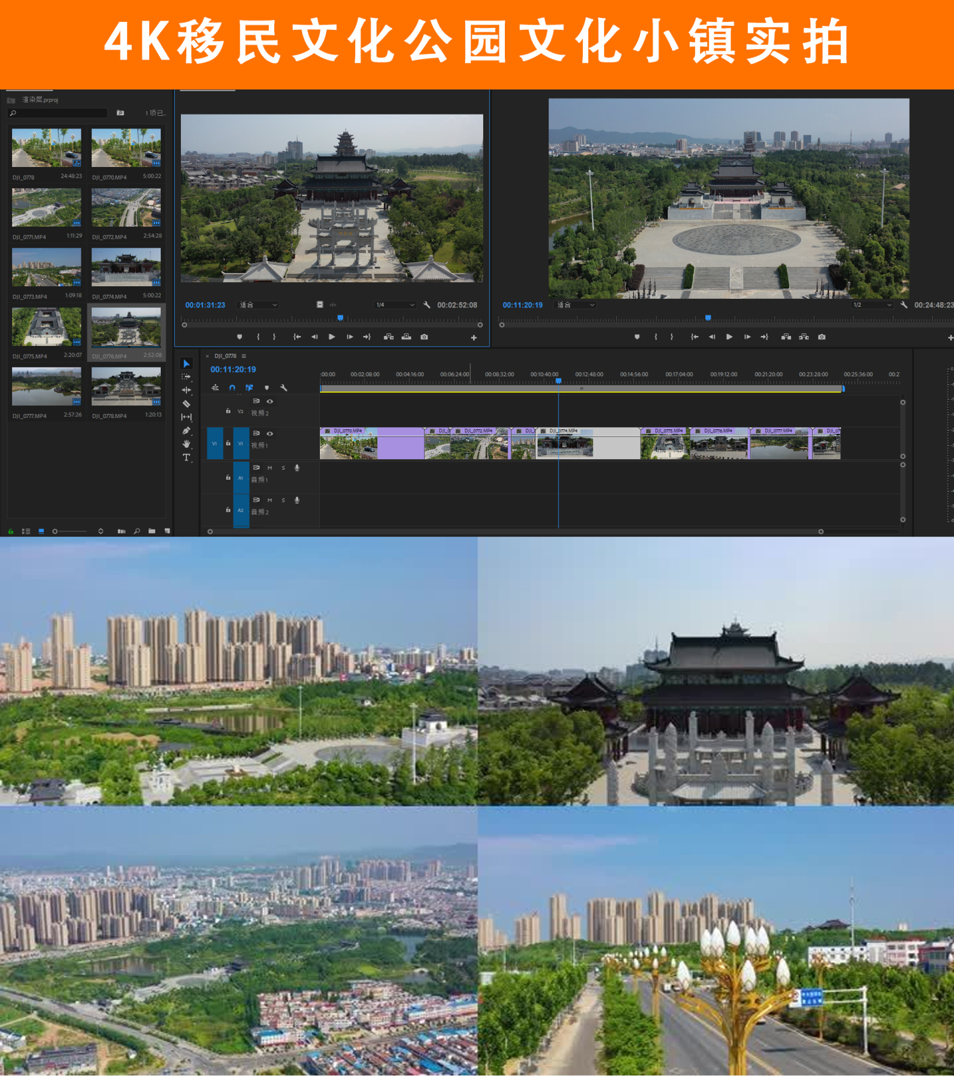Screen dimensions: 954x1076
Task: Mute the A1 audio track
Action: 270,468
